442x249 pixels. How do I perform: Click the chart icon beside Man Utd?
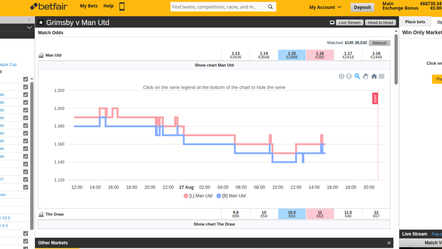[41, 55]
